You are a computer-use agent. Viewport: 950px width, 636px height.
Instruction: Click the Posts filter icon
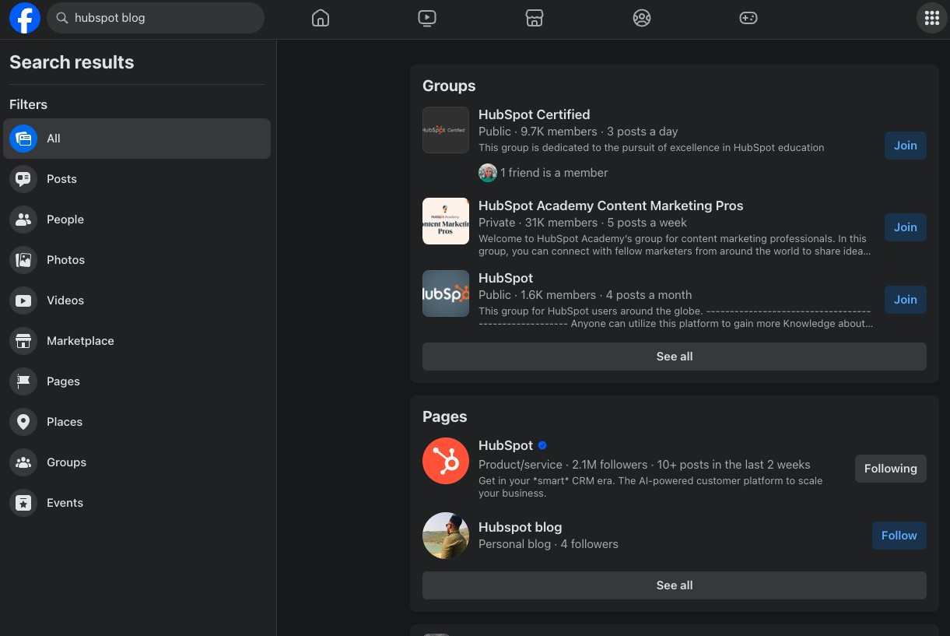[x=23, y=179]
